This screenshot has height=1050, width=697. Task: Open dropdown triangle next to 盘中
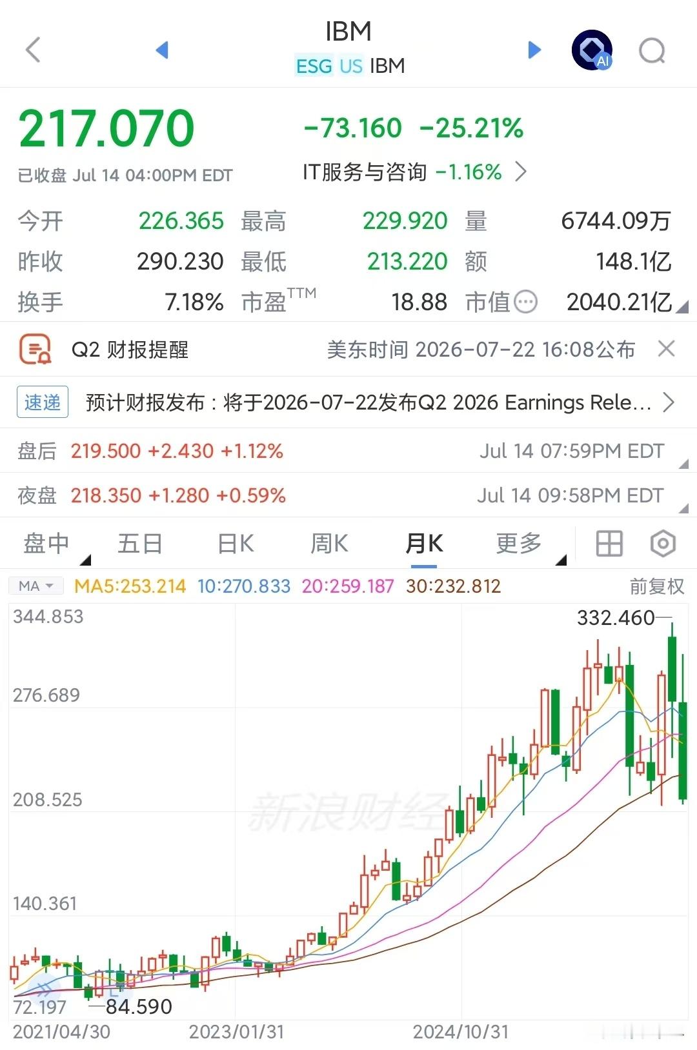coord(86,559)
